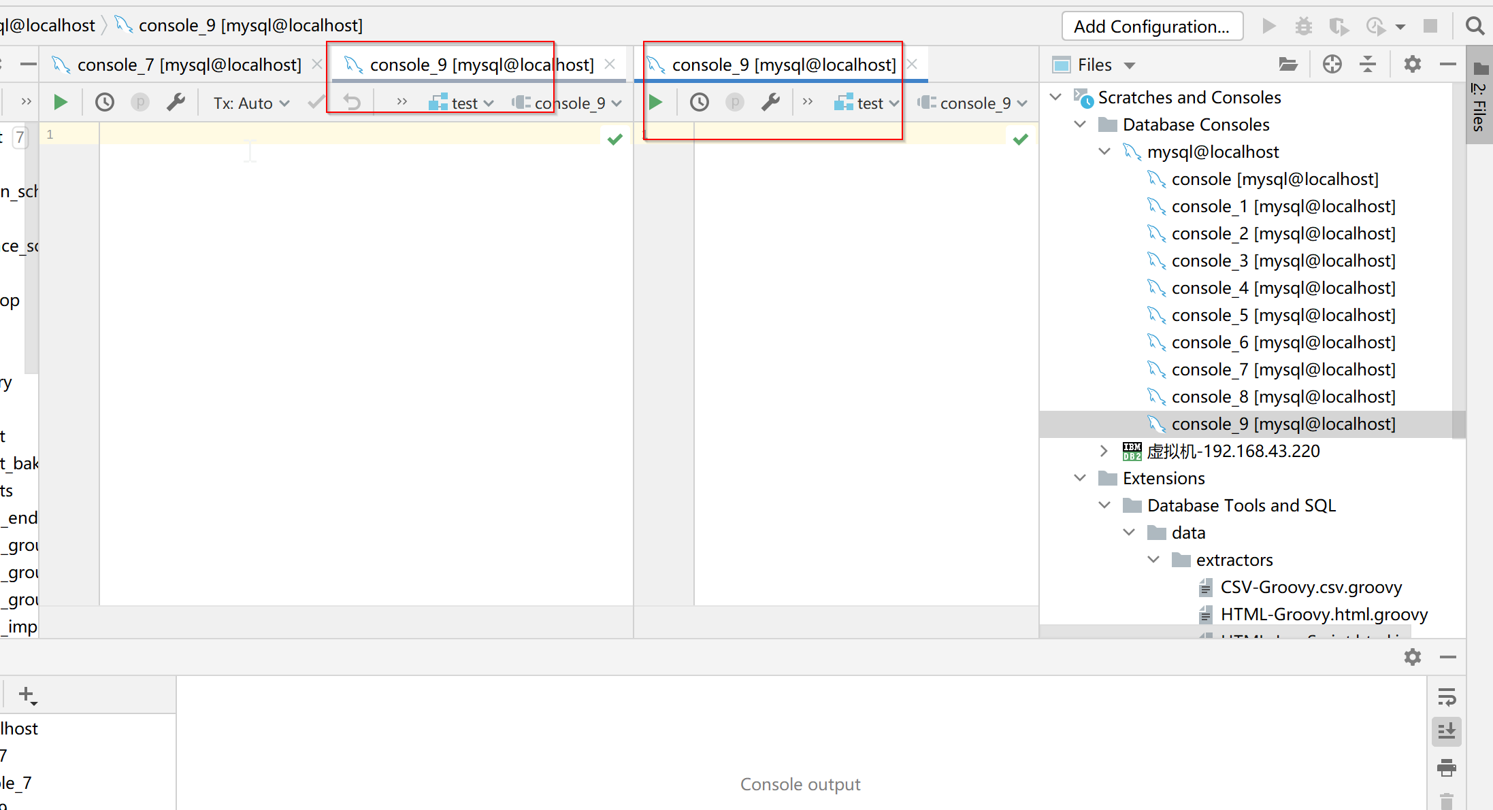The height and width of the screenshot is (810, 1493).
Task: Open test schema dropdown in right editor
Action: [866, 103]
